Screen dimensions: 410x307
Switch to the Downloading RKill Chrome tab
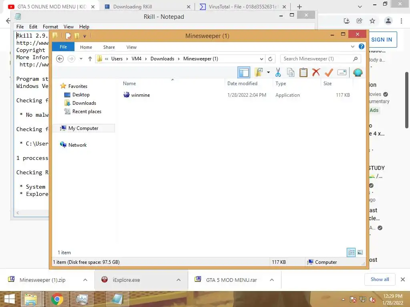(147, 6)
